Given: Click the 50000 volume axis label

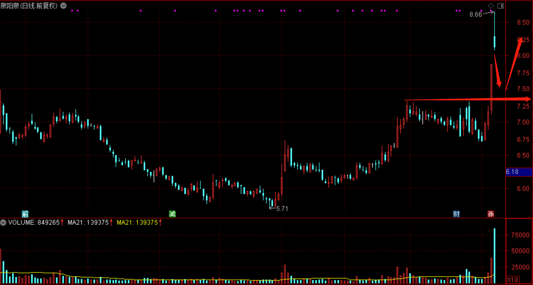Looking at the screenshot, I should click(x=521, y=251).
